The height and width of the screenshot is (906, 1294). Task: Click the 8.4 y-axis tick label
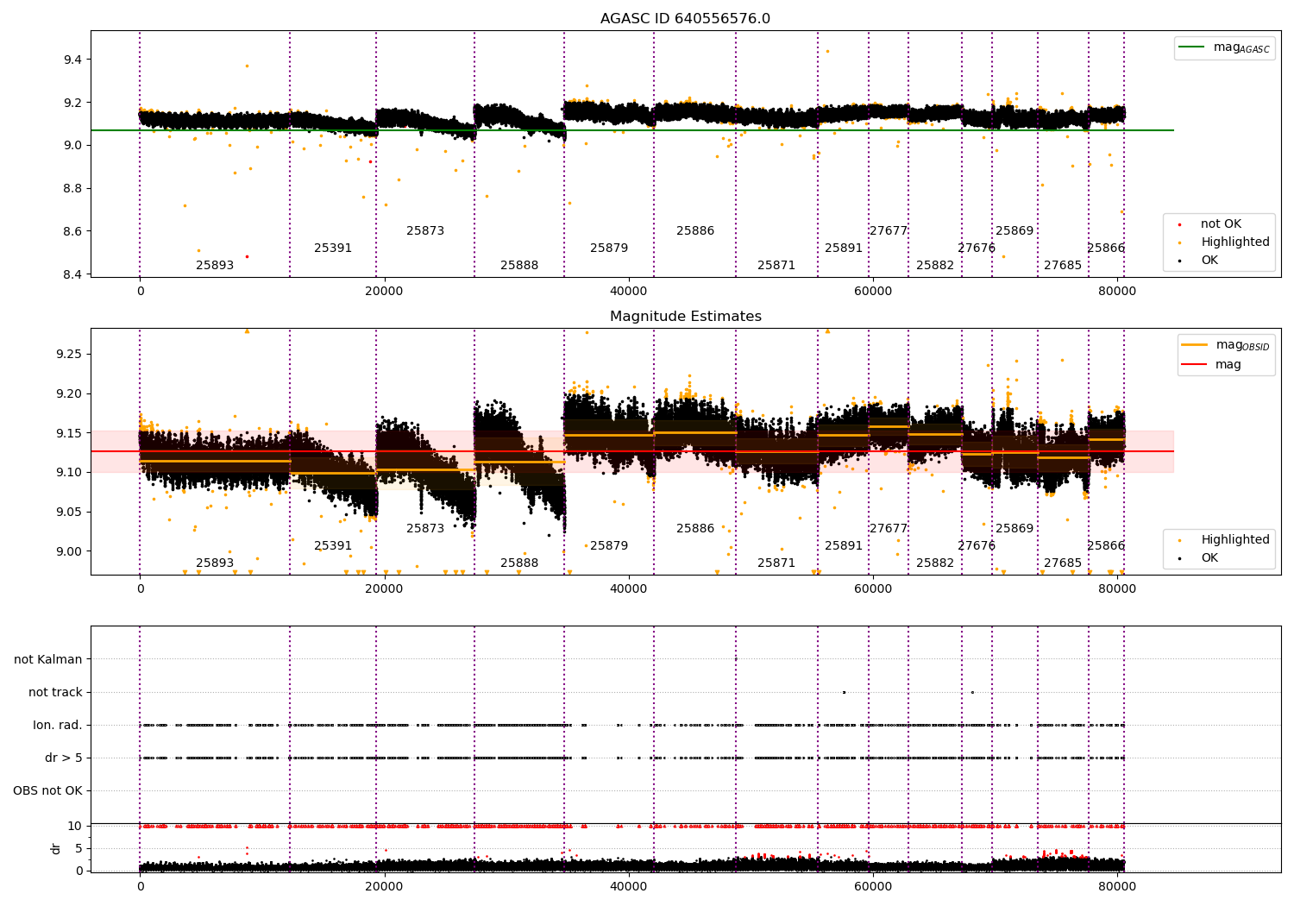[72, 274]
